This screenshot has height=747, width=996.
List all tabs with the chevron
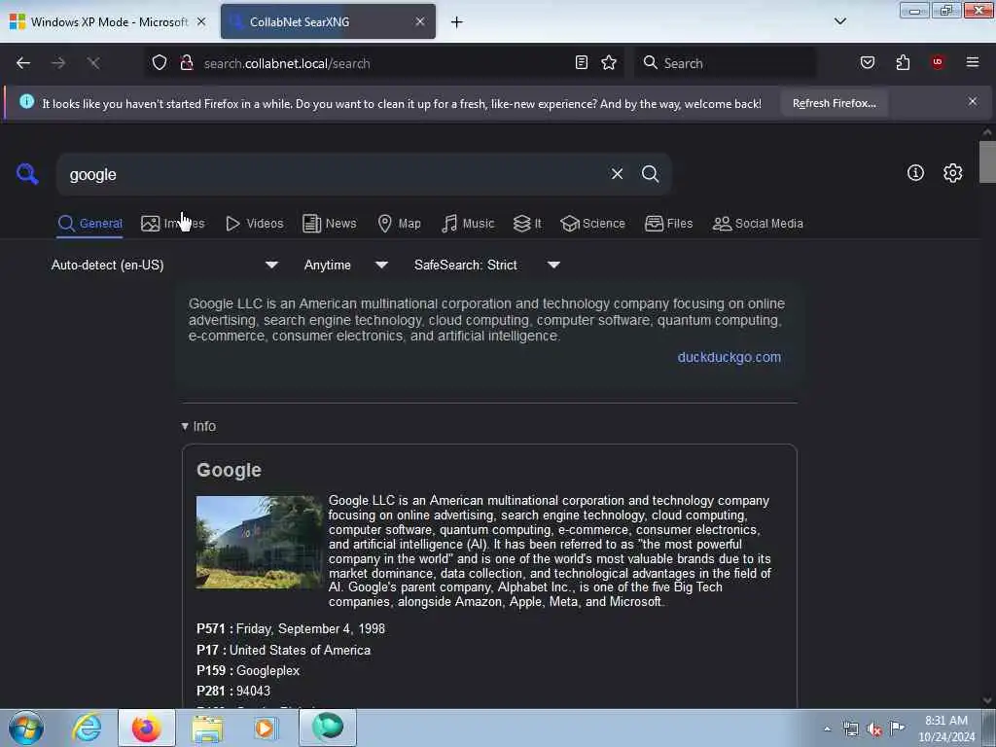(x=839, y=21)
